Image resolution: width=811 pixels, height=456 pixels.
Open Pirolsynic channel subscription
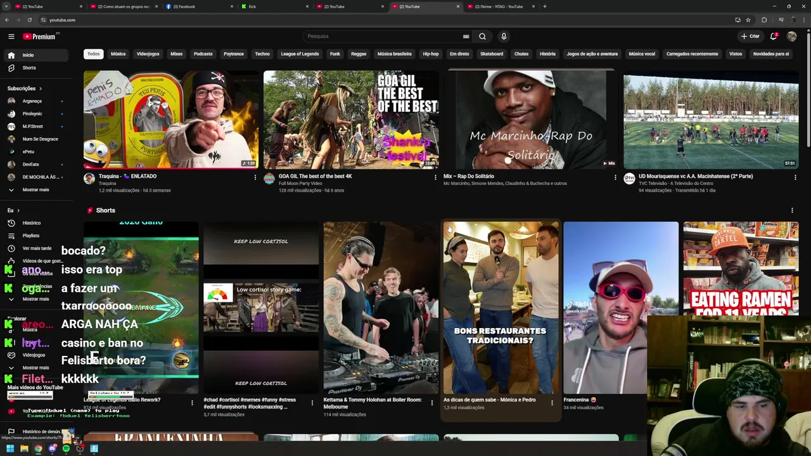tap(37, 113)
